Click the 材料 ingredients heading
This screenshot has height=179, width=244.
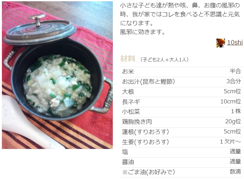127,59
